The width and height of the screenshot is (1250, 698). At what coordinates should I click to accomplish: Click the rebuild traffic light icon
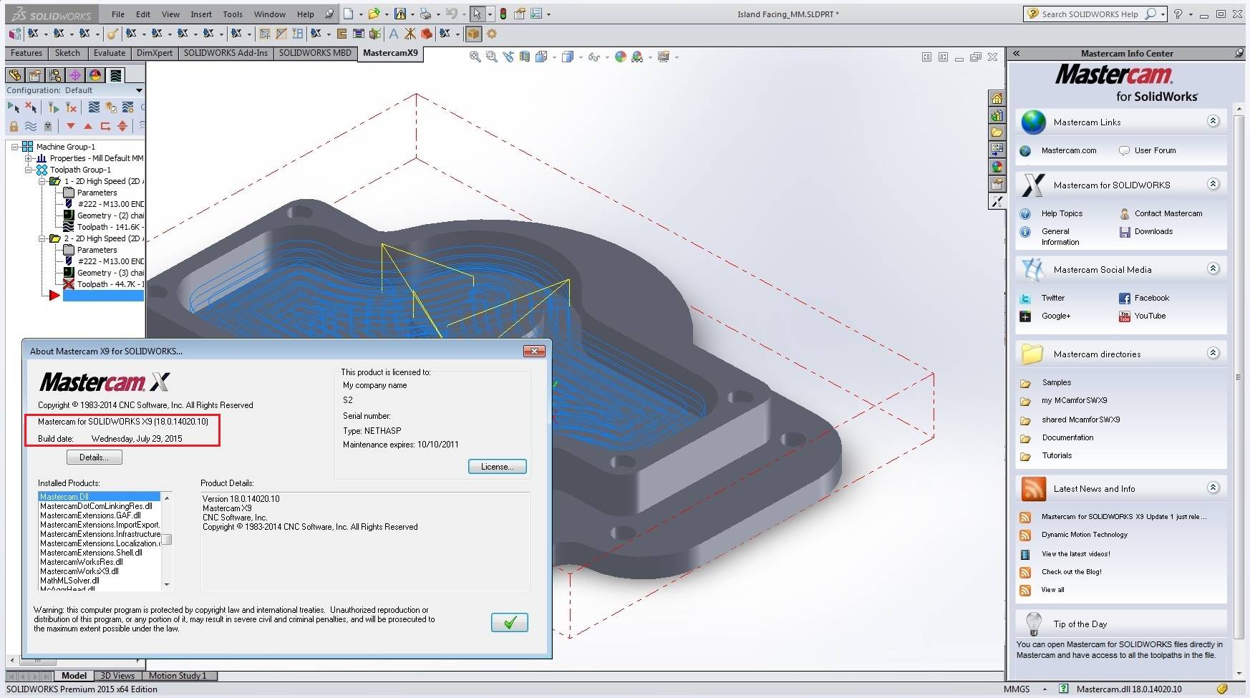coord(503,14)
